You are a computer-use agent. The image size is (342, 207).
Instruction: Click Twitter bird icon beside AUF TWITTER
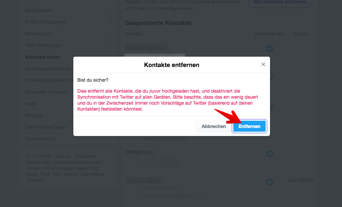(270, 182)
